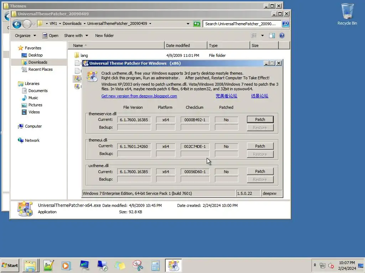The width and height of the screenshot is (365, 273).
Task: Sort files by Size column
Action: click(x=264, y=45)
